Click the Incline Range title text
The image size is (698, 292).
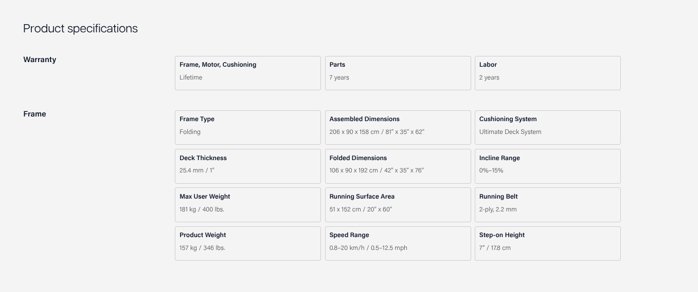(x=499, y=158)
